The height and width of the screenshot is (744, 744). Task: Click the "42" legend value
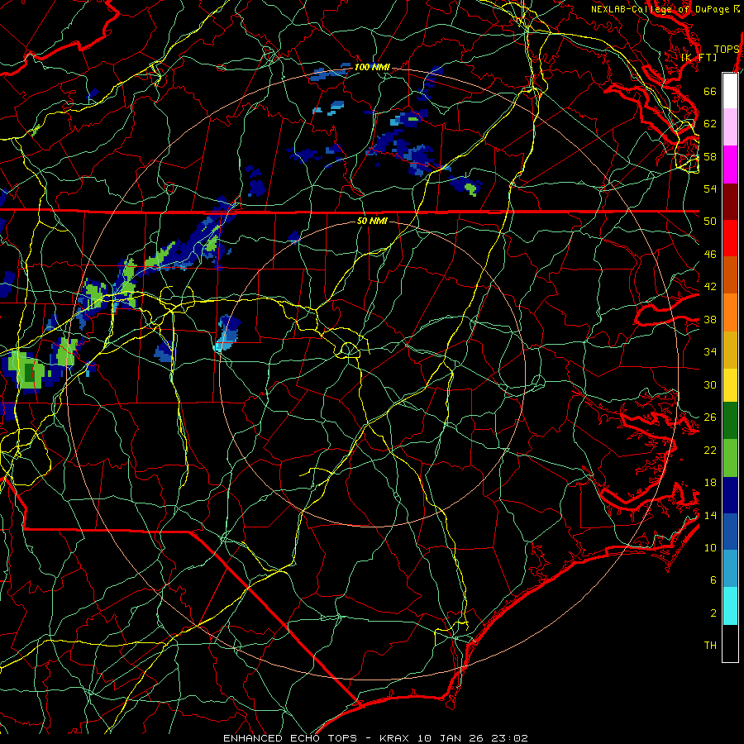coord(710,287)
